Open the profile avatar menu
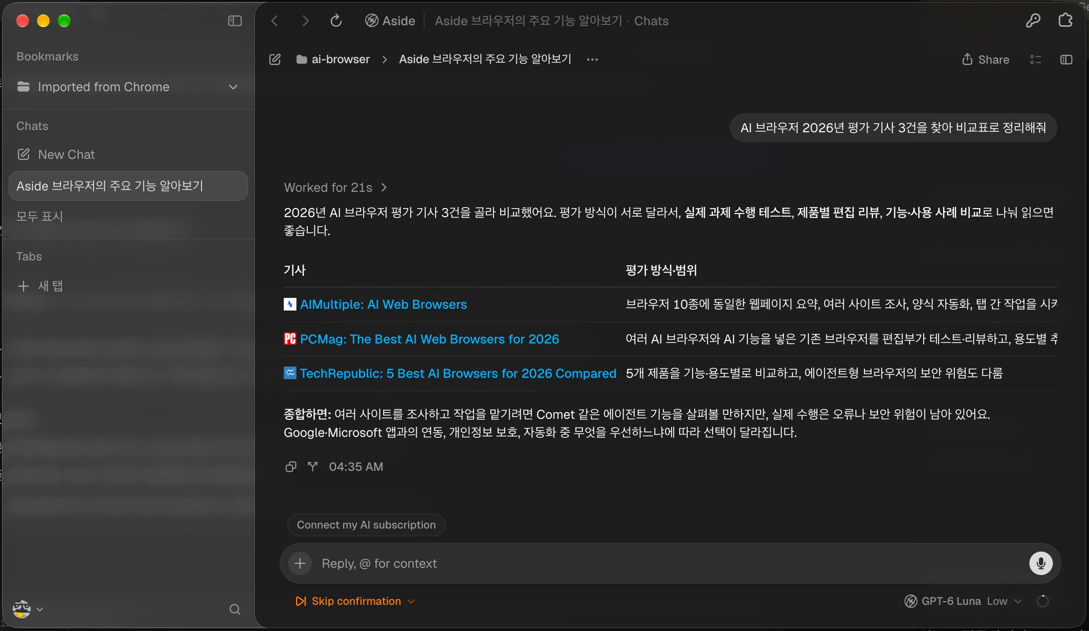This screenshot has height=631, width=1089. (28, 609)
